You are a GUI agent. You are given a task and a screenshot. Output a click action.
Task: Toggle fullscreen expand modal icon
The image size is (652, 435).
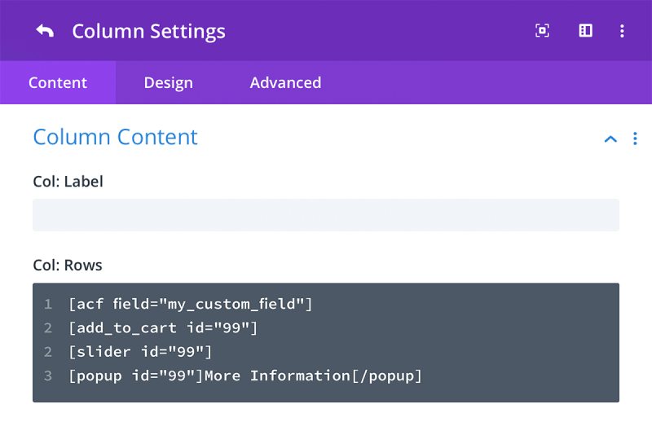[542, 31]
